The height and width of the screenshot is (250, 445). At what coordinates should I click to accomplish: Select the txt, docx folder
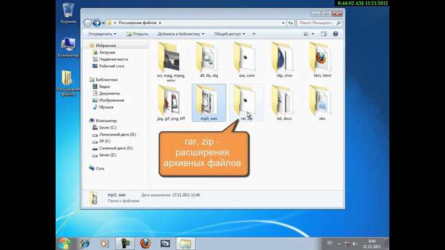[284, 103]
